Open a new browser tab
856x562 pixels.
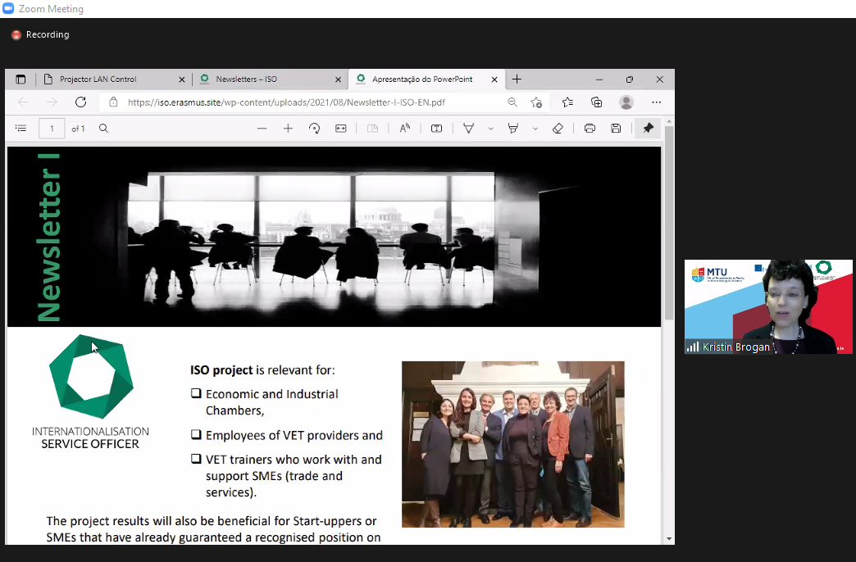tap(517, 79)
